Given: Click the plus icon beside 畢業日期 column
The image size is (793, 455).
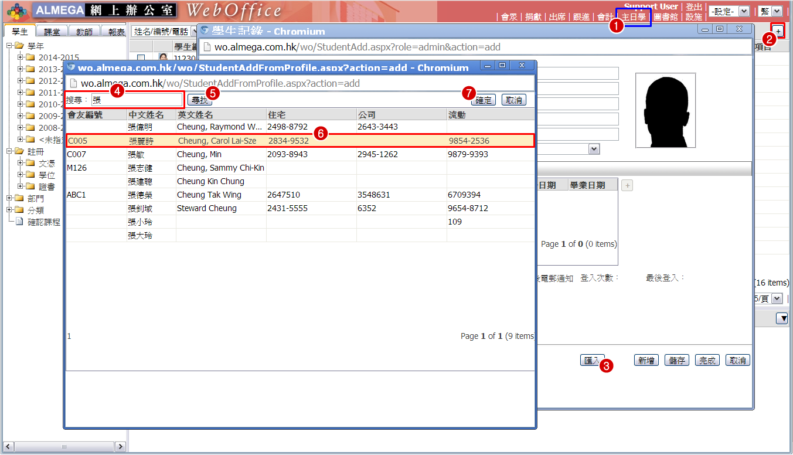Looking at the screenshot, I should [x=627, y=185].
